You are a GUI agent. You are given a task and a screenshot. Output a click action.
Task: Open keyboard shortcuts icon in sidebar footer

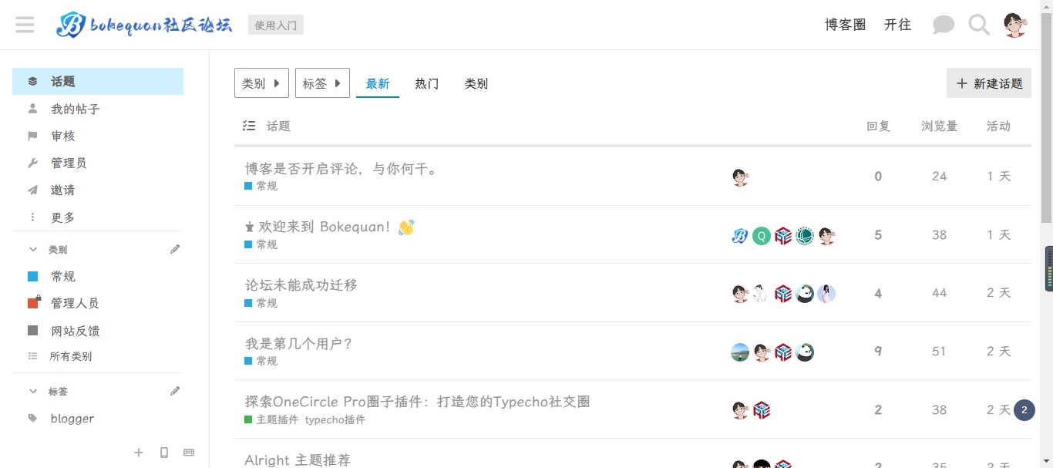(189, 453)
